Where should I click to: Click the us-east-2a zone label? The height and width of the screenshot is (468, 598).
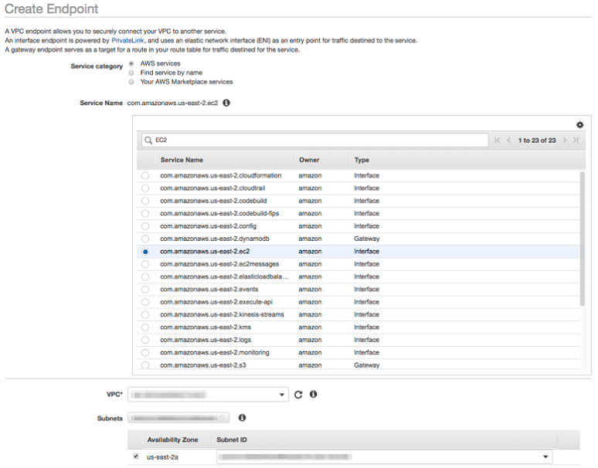[162, 457]
